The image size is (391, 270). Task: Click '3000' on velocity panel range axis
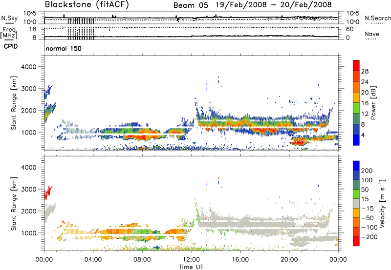(28, 189)
